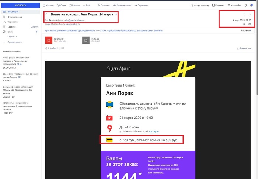This screenshot has height=179, width=258.
Task: Click the Яндекс Афиша logo
Action: (119, 69)
